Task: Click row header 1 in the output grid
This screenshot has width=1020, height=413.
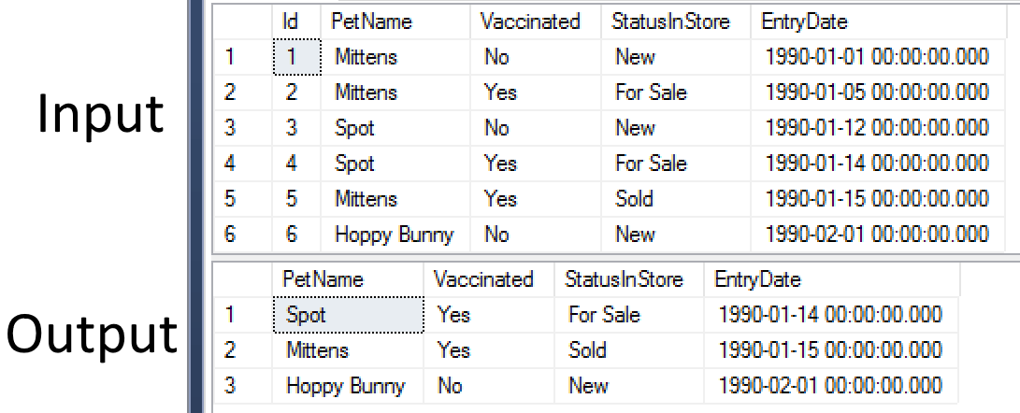Action: point(230,315)
